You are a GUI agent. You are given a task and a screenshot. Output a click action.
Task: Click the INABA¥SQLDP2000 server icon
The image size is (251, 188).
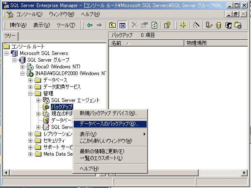[30, 73]
